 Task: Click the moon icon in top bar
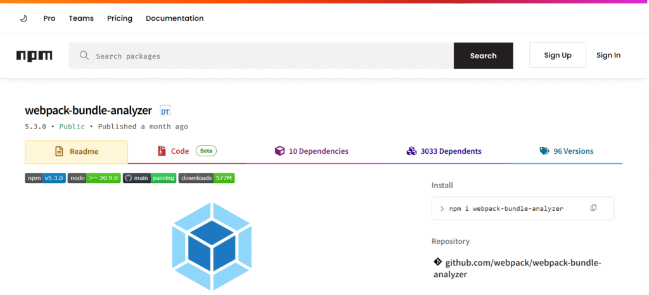point(23,18)
